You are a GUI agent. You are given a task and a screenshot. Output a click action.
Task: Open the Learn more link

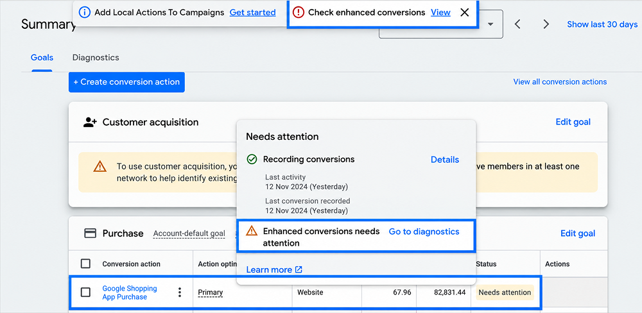point(269,269)
